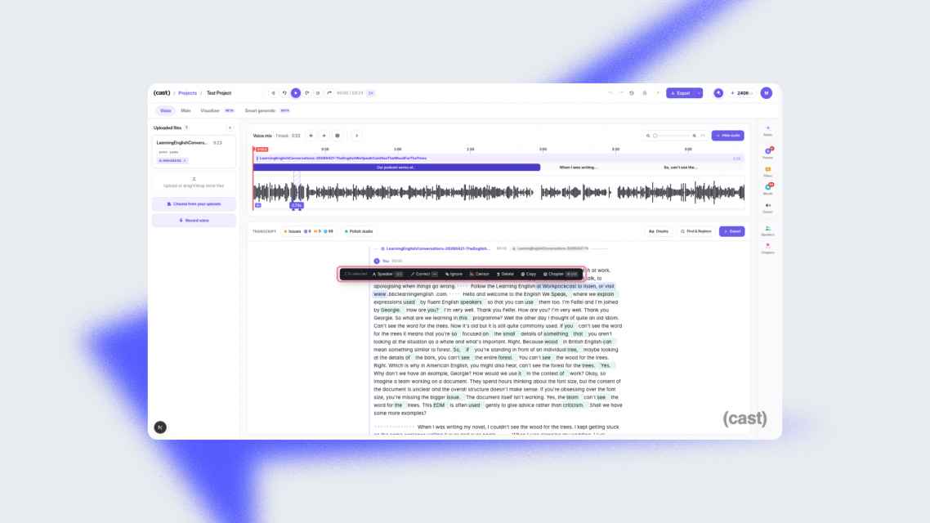
Task: Click the undo arrow icon beside play
Action: click(284, 93)
